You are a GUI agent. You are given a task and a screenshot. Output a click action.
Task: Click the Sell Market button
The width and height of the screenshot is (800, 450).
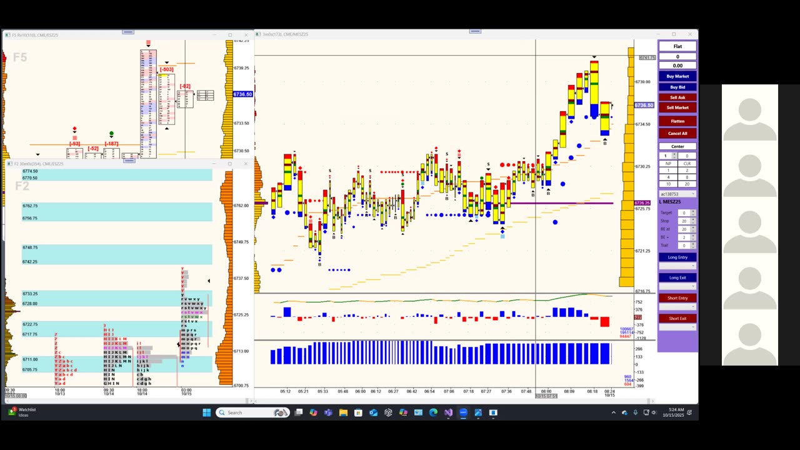point(677,107)
